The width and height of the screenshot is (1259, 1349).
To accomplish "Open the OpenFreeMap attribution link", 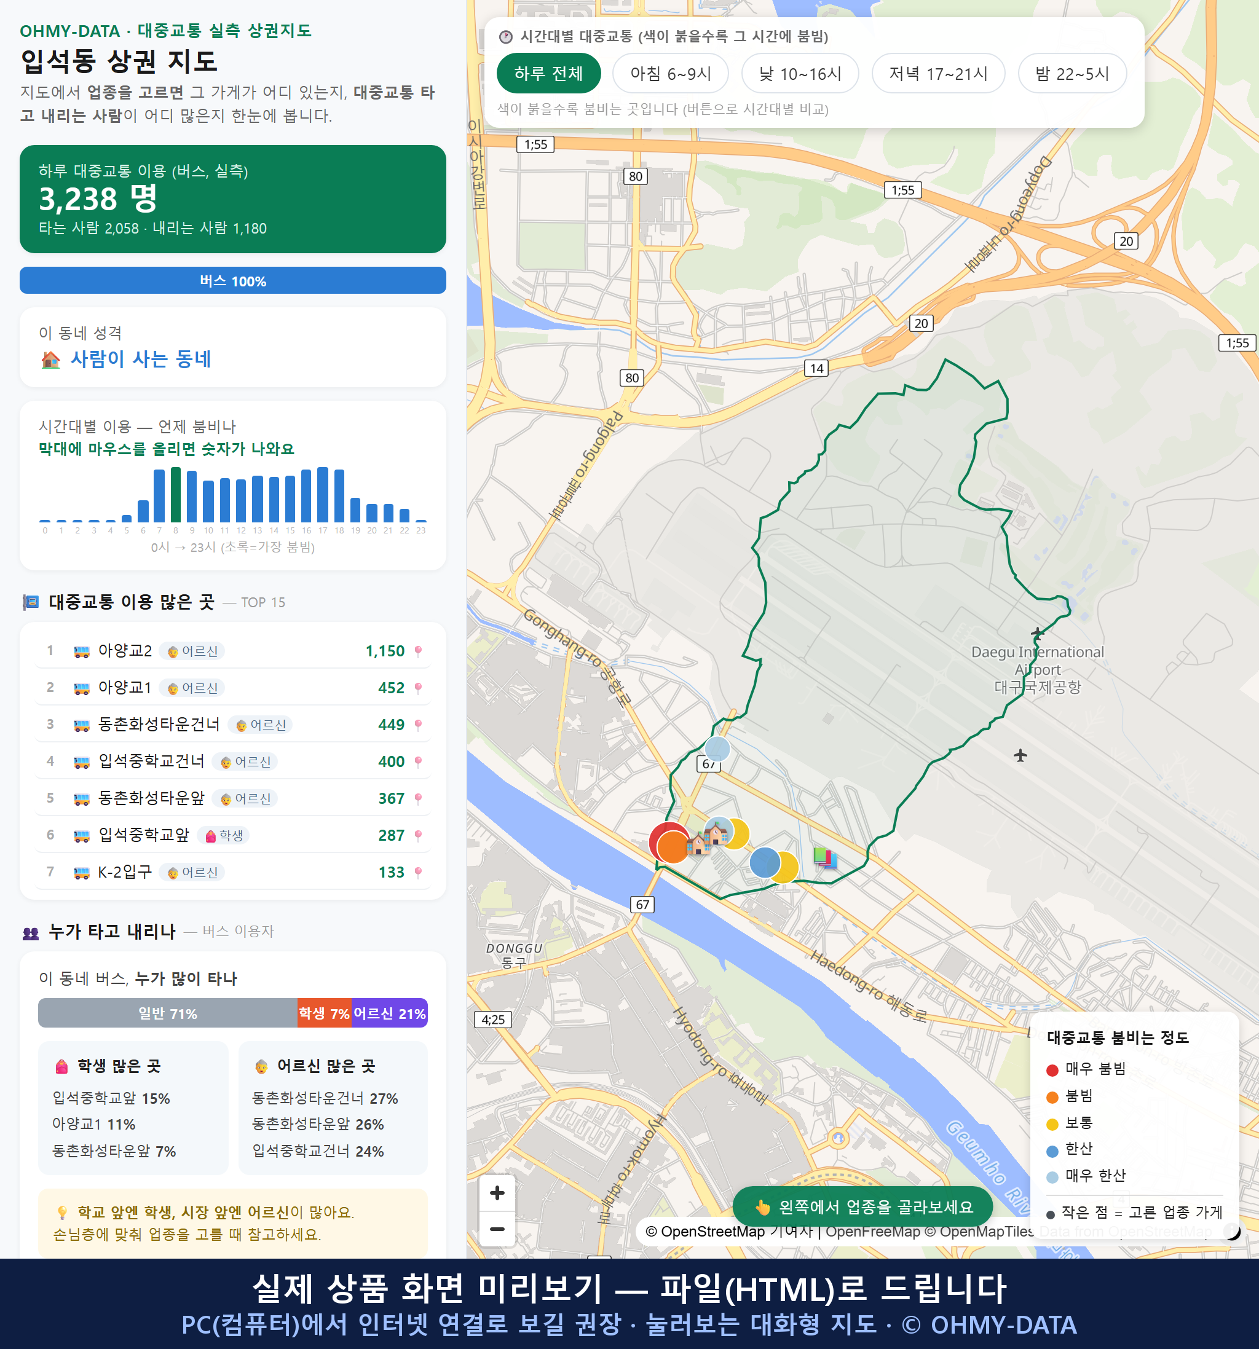I will pyautogui.click(x=873, y=1232).
